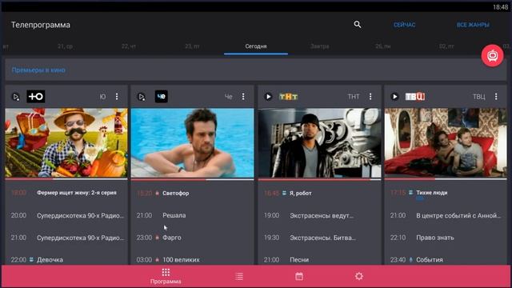Open the ТНТ channel three-dot menu
Viewport: 512px width, 288px height.
pyautogui.click(x=370, y=97)
